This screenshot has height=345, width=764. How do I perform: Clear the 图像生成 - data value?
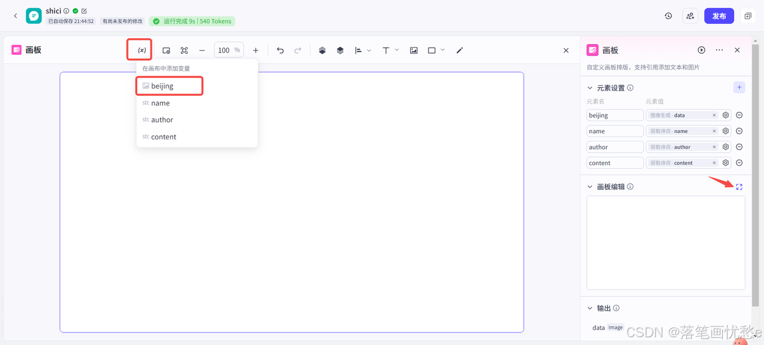tap(714, 115)
